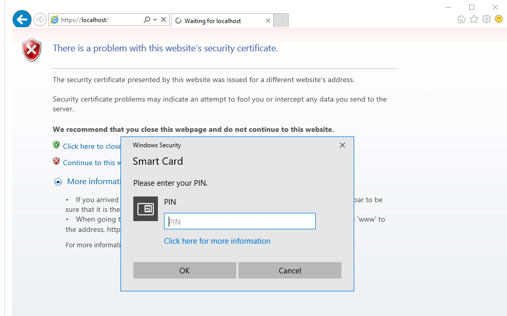This screenshot has height=316, width=507.
Task: Stop loading page with address bar X
Action: 164,20
